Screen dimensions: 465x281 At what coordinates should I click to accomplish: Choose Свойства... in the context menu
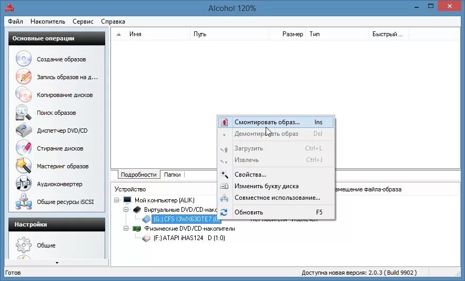point(276,175)
